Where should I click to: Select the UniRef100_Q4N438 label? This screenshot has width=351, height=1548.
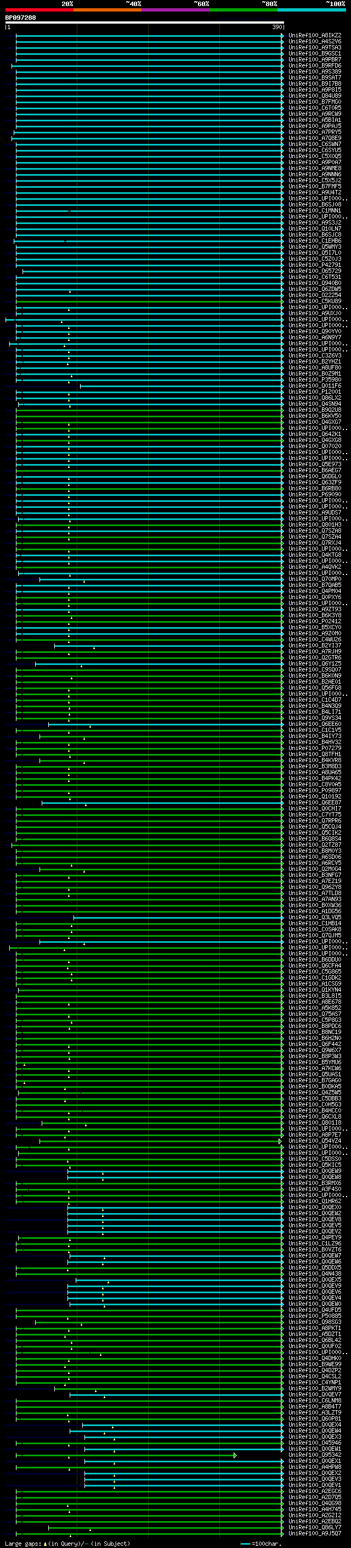[315, 1273]
